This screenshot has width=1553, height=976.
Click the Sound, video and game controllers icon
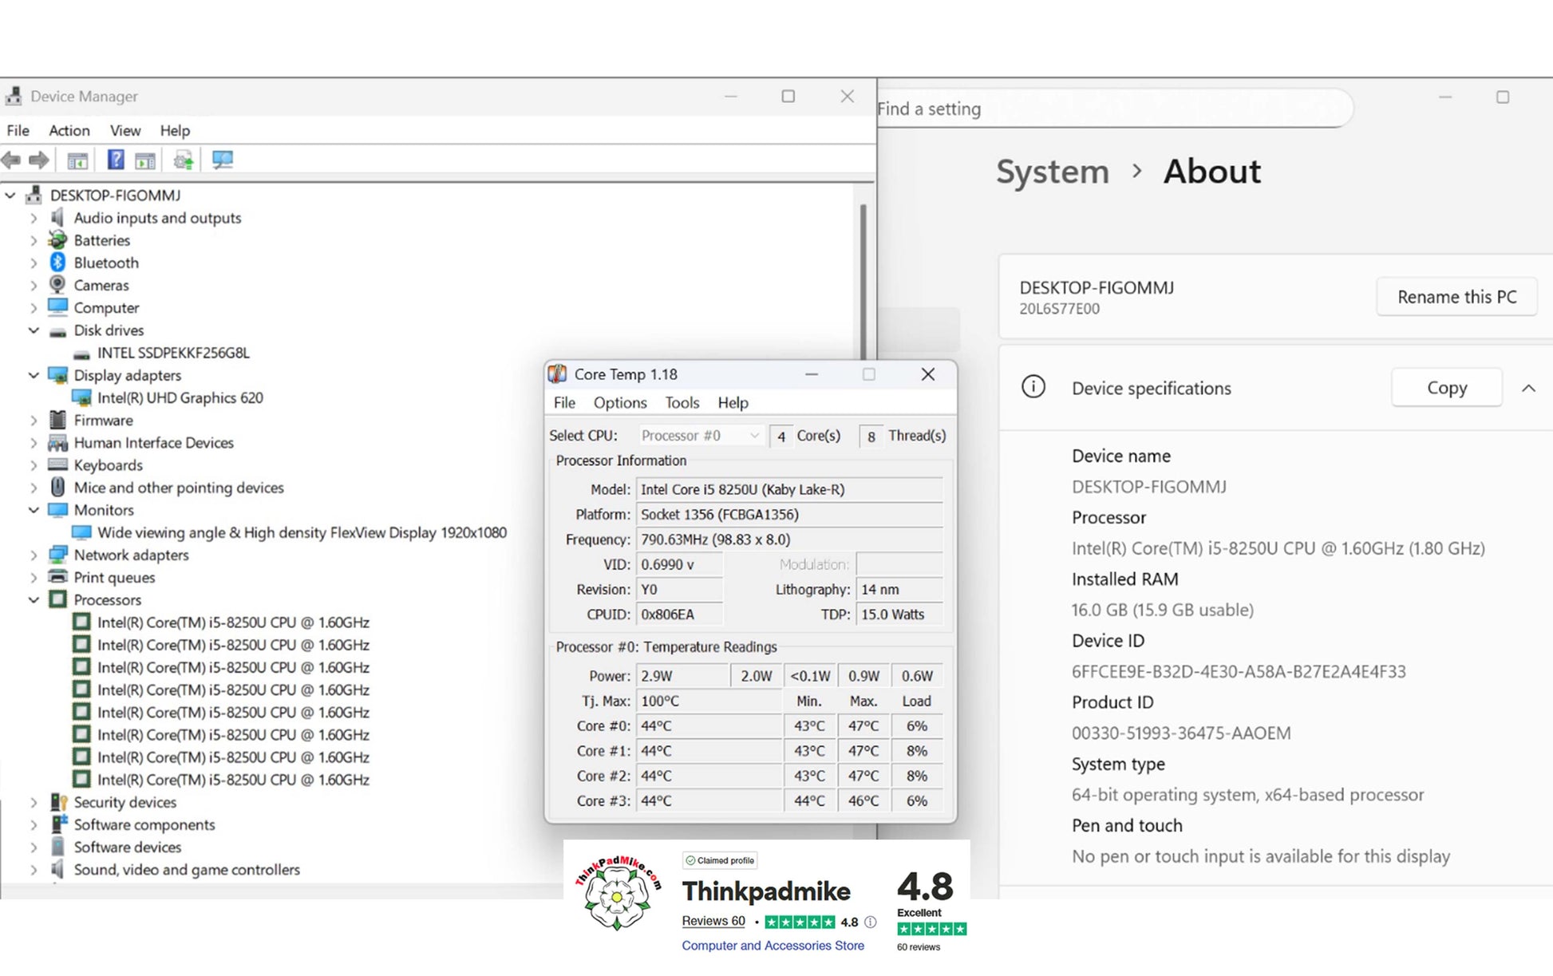coord(57,869)
